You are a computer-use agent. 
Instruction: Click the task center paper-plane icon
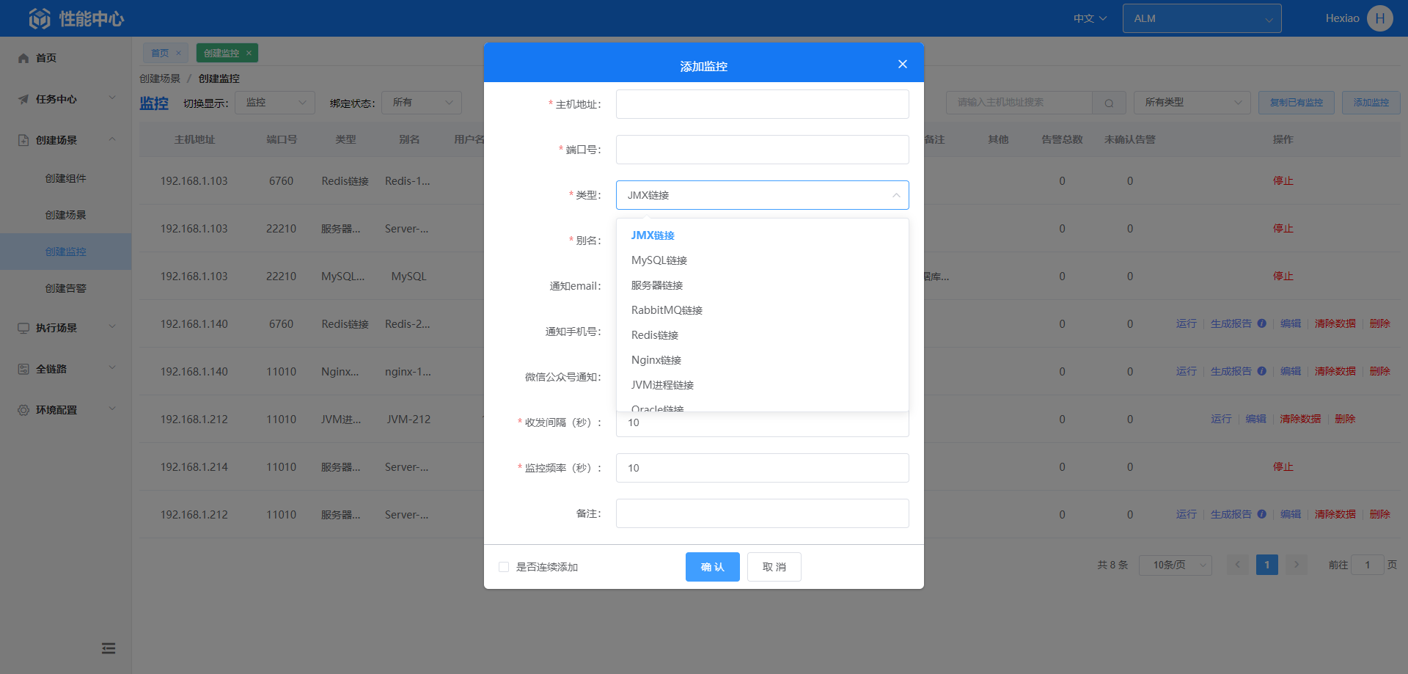[23, 99]
